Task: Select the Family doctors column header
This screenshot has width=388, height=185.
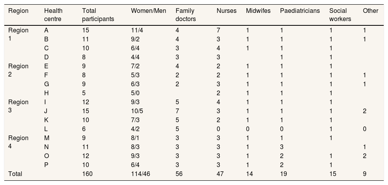Action: point(186,14)
